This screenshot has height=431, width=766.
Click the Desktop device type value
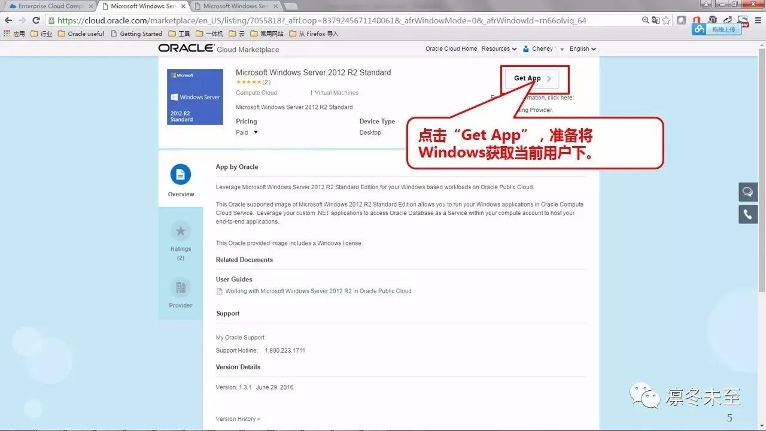(370, 132)
